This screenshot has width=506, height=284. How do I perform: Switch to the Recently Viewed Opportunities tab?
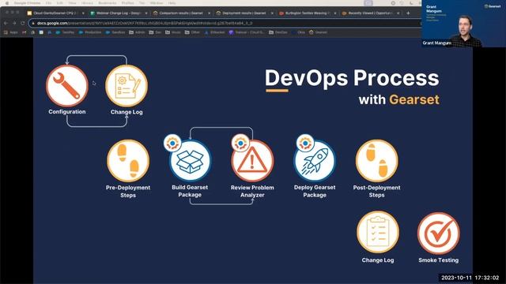[x=370, y=13]
